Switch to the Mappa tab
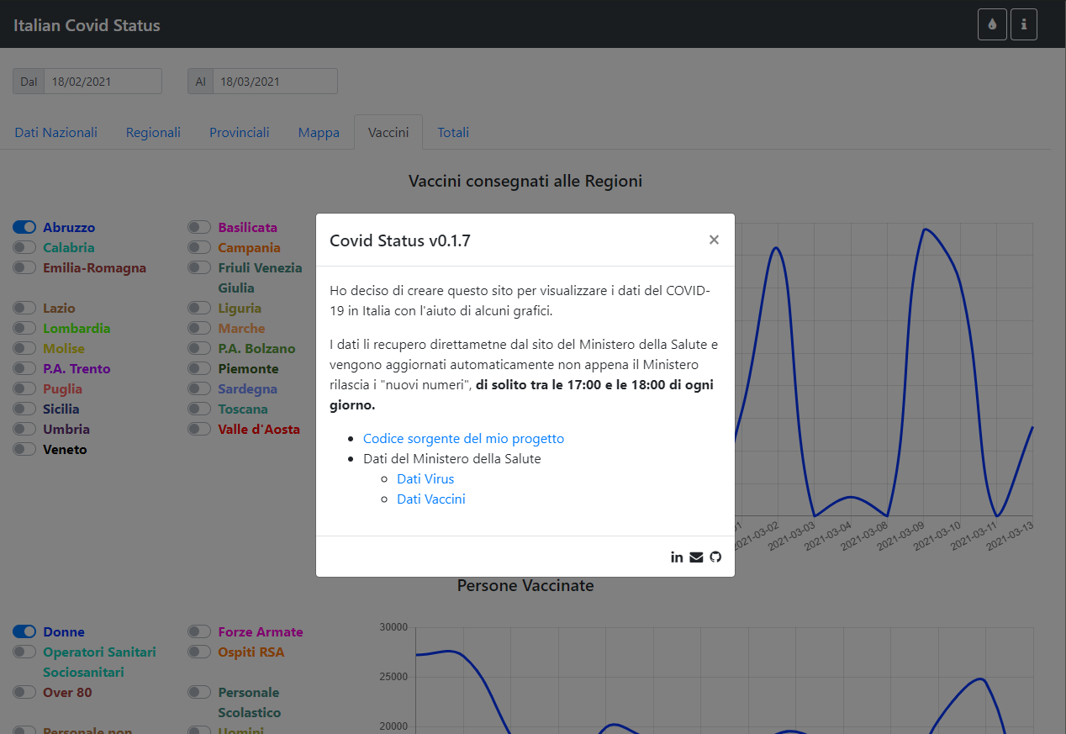Screen dimensions: 1066x734 (x=319, y=132)
